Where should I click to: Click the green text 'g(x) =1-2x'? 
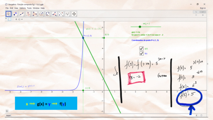point(136,32)
